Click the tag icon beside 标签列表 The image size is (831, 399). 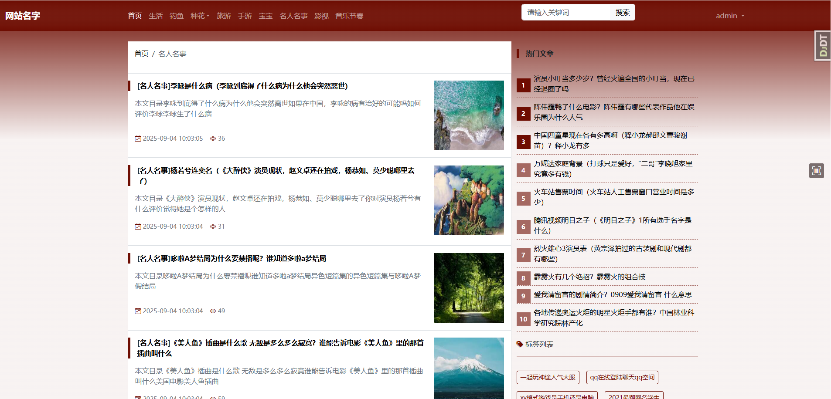(520, 344)
